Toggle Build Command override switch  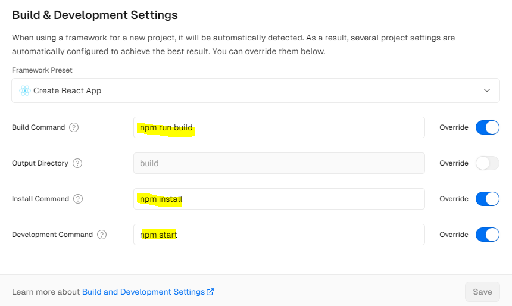pyautogui.click(x=487, y=127)
